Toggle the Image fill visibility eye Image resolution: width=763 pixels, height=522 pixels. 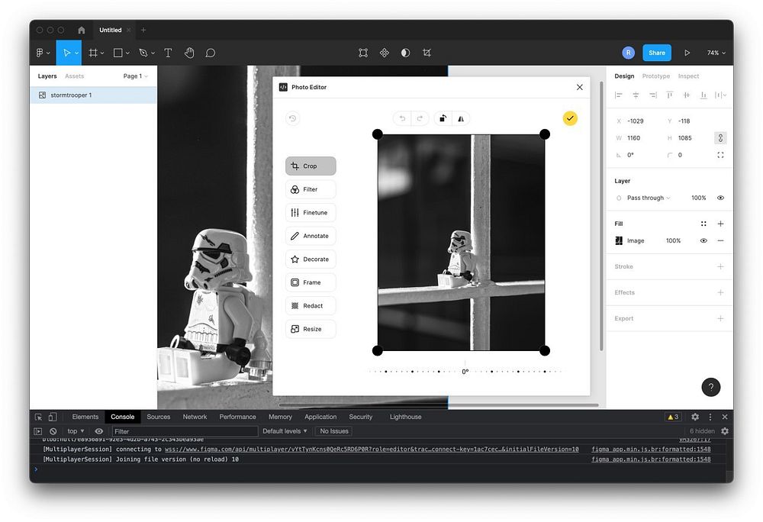point(703,241)
